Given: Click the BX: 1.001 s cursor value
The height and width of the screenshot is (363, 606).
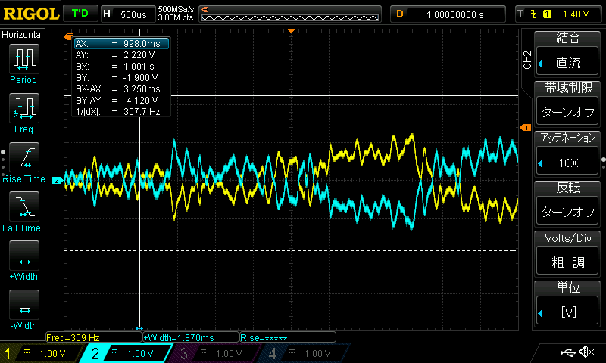Looking at the screenshot, I should [x=139, y=67].
